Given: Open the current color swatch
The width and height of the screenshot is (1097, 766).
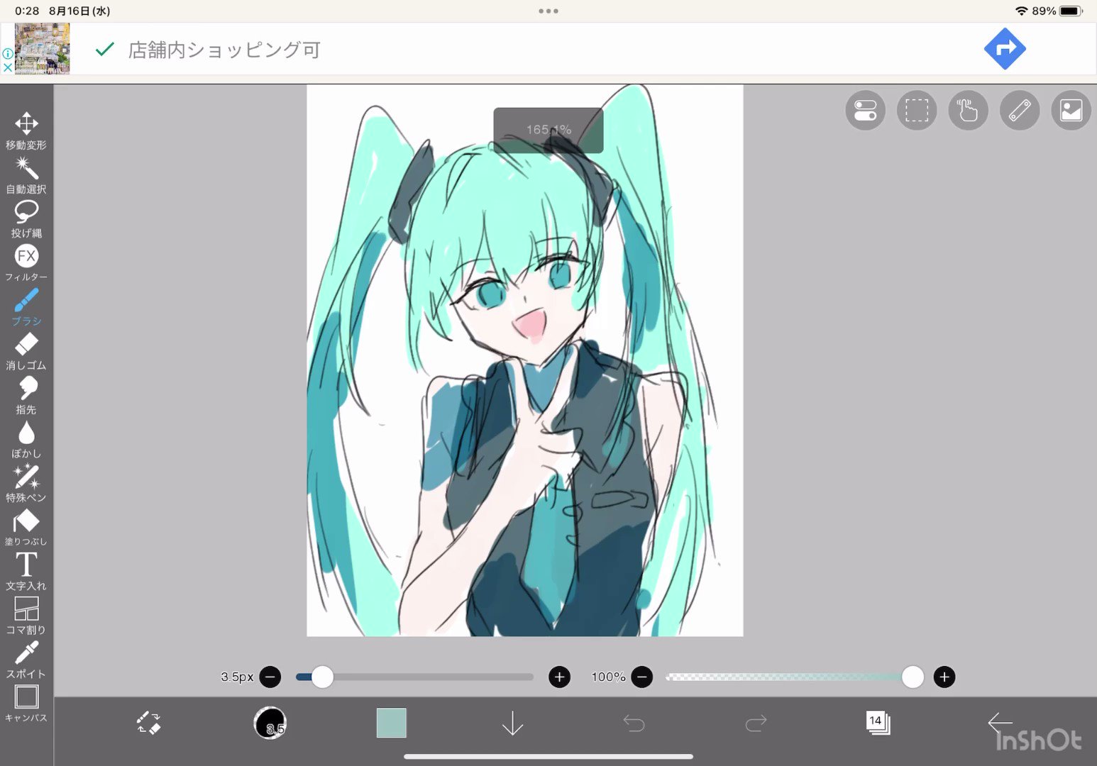Looking at the screenshot, I should (391, 723).
